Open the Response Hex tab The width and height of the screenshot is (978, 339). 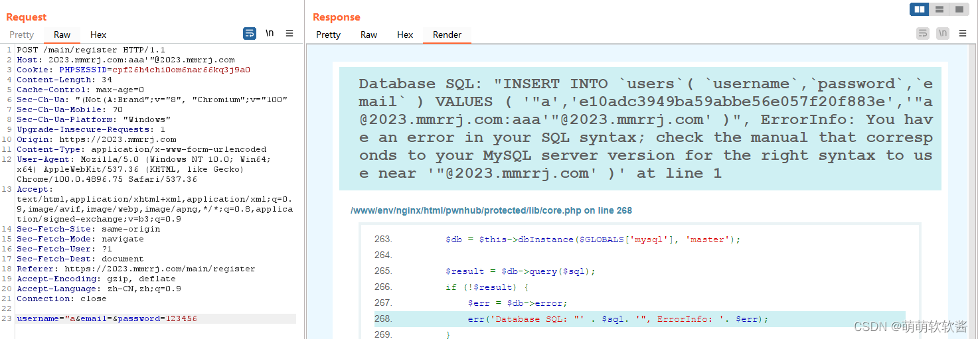pos(405,34)
